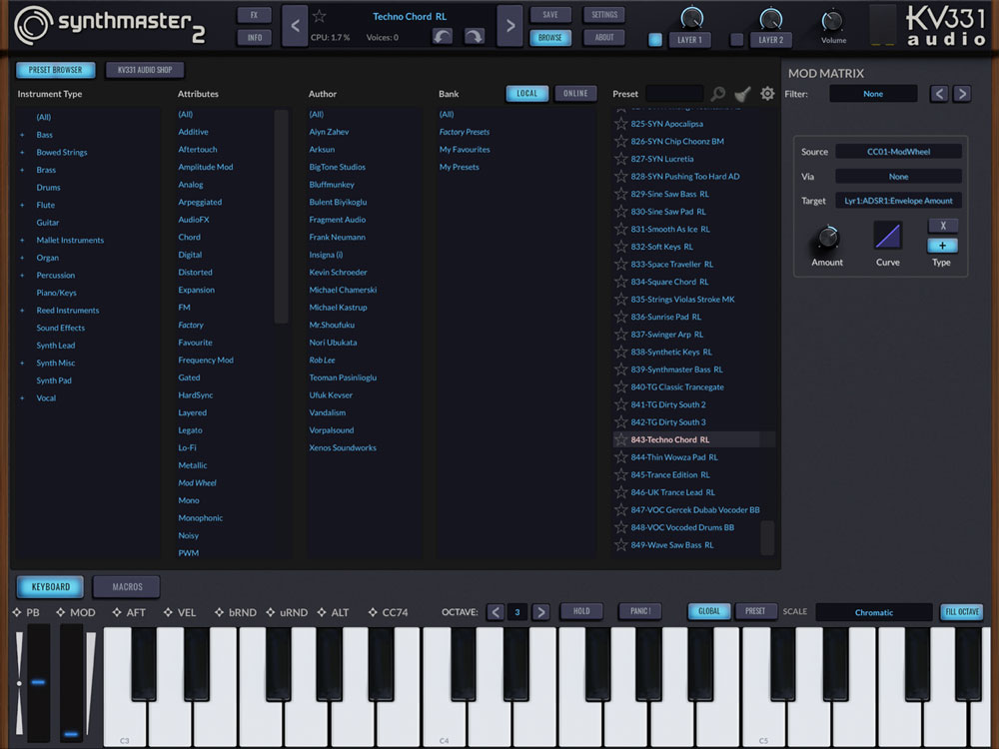The image size is (999, 749).
Task: Click the preset search magnifier icon
Action: (x=718, y=92)
